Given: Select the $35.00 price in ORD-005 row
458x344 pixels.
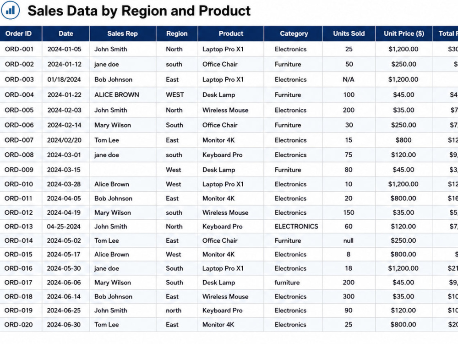Looking at the screenshot, I should click(x=403, y=110).
